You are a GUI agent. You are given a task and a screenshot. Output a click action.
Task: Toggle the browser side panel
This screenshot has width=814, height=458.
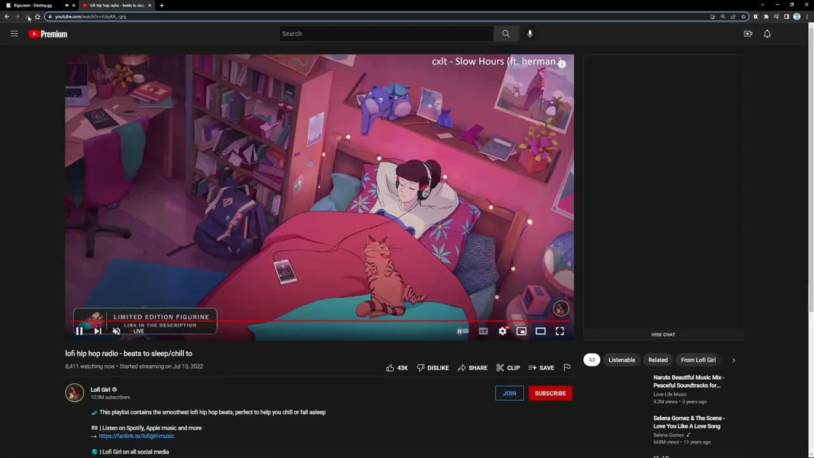pos(786,17)
